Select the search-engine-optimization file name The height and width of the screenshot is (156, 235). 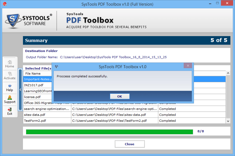(x=46, y=109)
